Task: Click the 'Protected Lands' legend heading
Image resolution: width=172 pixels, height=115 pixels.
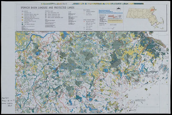Action: (49, 11)
